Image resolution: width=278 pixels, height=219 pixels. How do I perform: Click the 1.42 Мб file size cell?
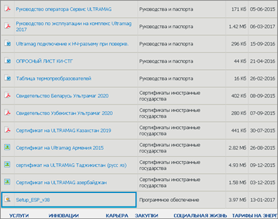(x=238, y=27)
